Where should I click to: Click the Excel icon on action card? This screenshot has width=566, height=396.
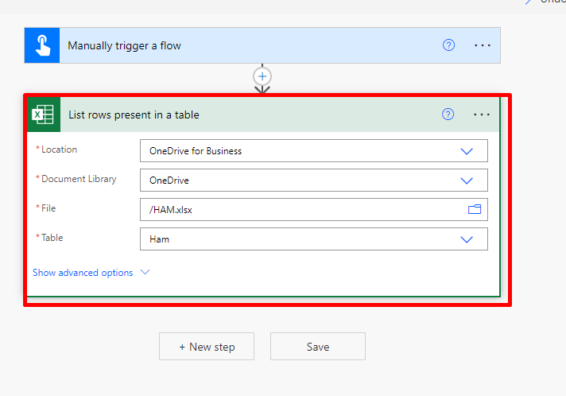coord(43,115)
